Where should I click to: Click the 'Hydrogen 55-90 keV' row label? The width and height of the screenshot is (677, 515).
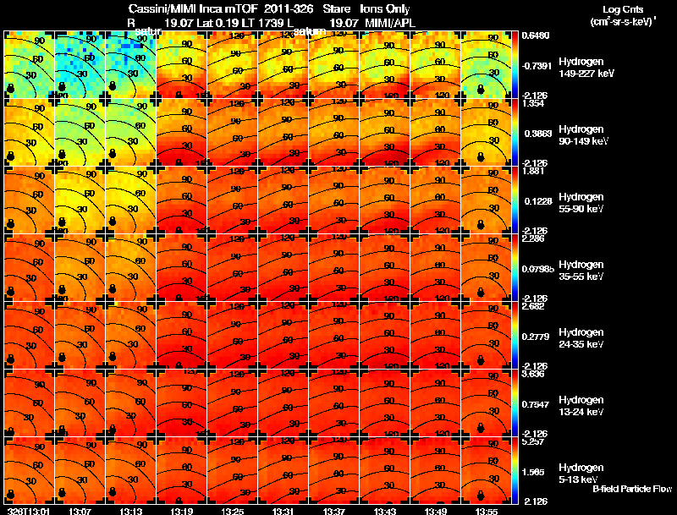pos(581,203)
